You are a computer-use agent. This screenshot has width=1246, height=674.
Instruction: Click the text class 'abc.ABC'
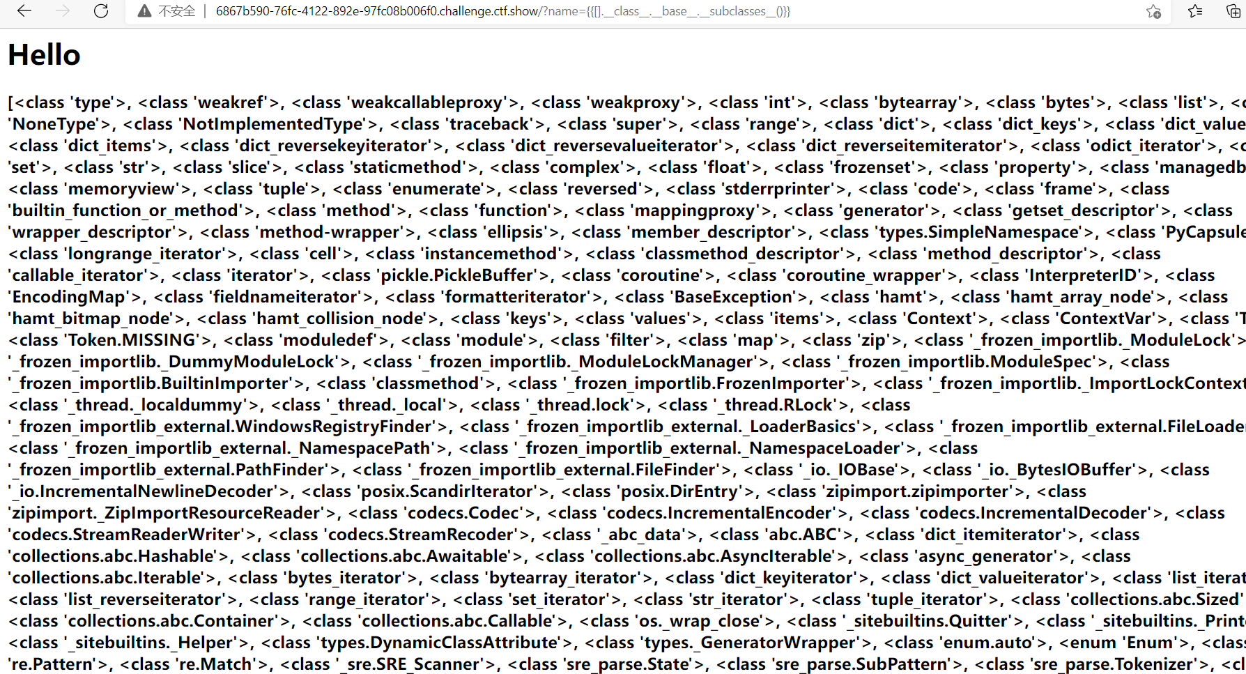(782, 535)
